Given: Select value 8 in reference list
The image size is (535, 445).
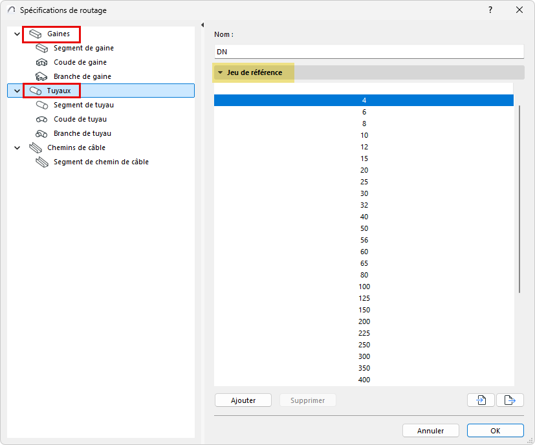Looking at the screenshot, I should point(364,124).
